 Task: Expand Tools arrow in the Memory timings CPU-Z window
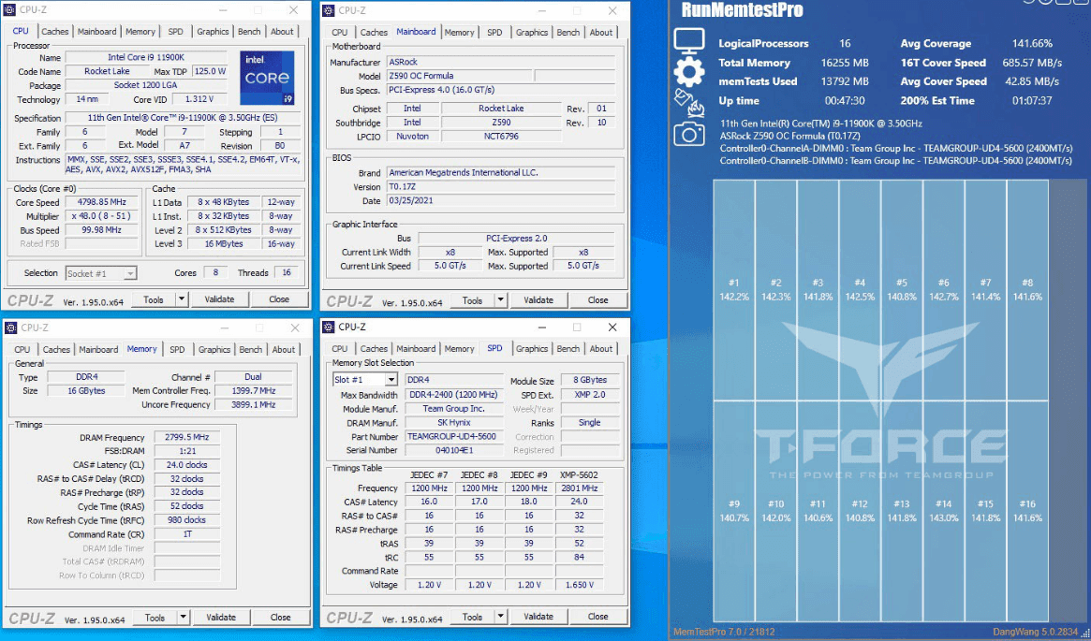coord(183,618)
